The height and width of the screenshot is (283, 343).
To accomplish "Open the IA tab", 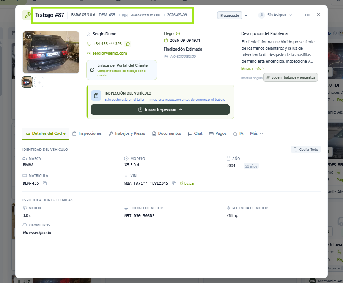I will pyautogui.click(x=238, y=133).
